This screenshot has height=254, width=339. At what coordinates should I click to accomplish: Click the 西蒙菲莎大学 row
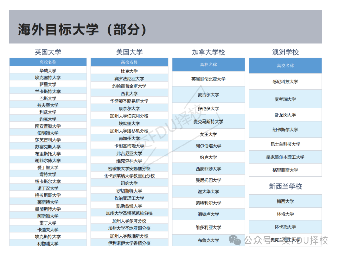(208, 169)
